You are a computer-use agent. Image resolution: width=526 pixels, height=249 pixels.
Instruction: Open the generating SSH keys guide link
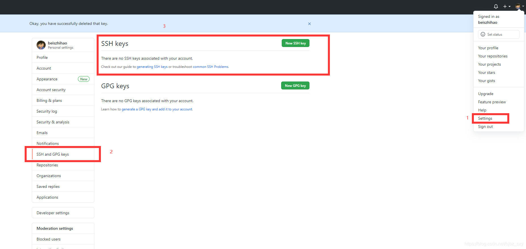tap(152, 67)
